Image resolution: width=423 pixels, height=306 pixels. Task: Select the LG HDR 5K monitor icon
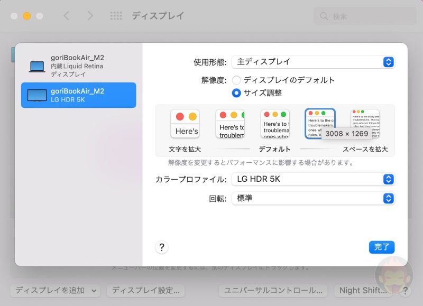point(37,95)
